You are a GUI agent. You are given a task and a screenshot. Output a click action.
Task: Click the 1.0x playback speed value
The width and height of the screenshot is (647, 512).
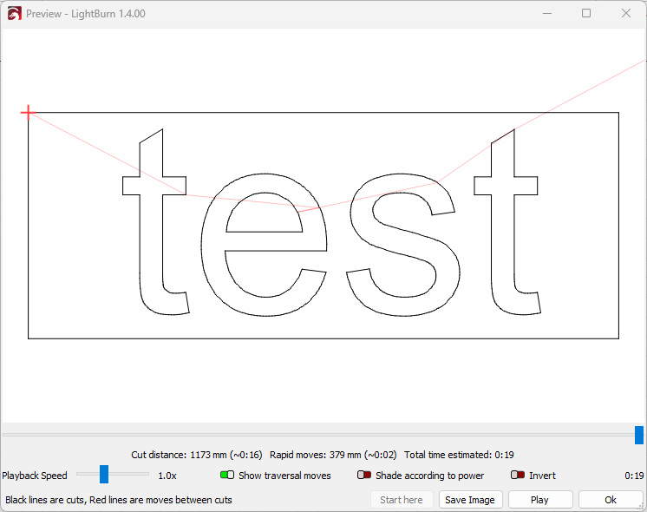click(167, 476)
